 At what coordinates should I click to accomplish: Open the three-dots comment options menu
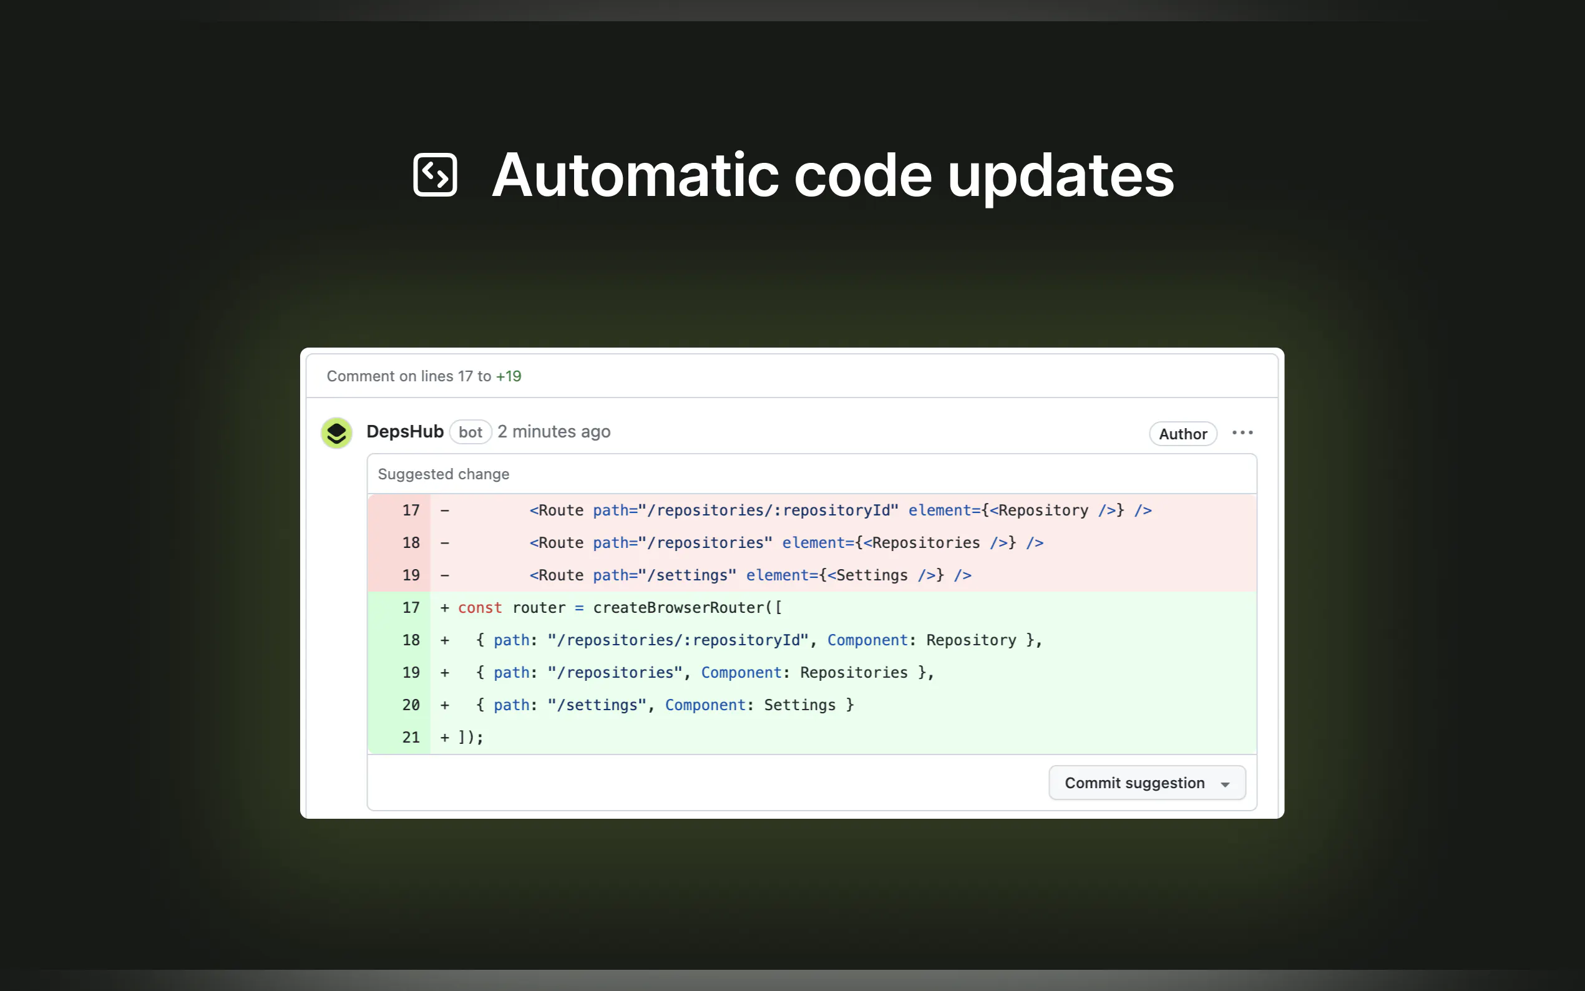tap(1242, 432)
